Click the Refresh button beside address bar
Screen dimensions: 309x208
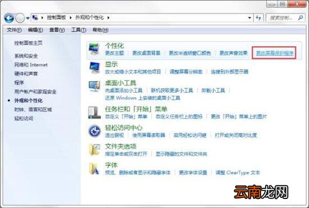click(x=258, y=18)
